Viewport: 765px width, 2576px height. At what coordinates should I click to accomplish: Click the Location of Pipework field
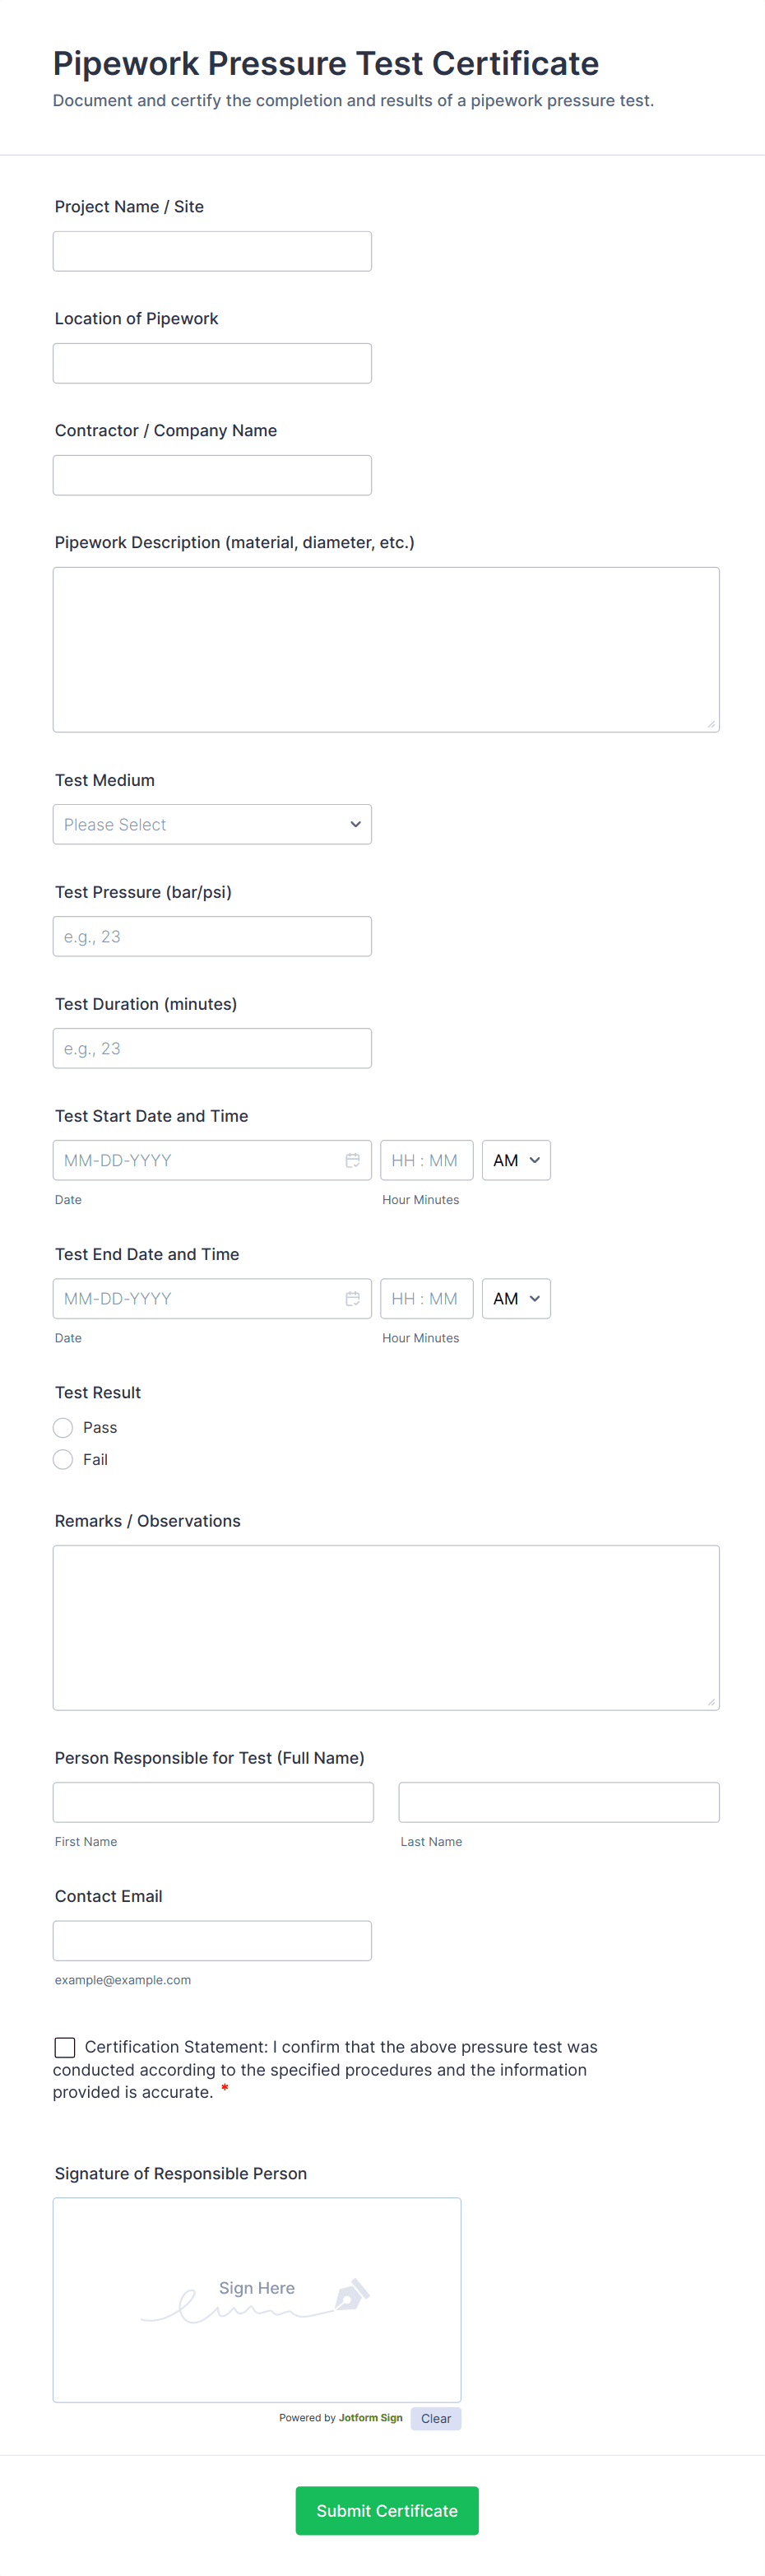[x=212, y=362]
